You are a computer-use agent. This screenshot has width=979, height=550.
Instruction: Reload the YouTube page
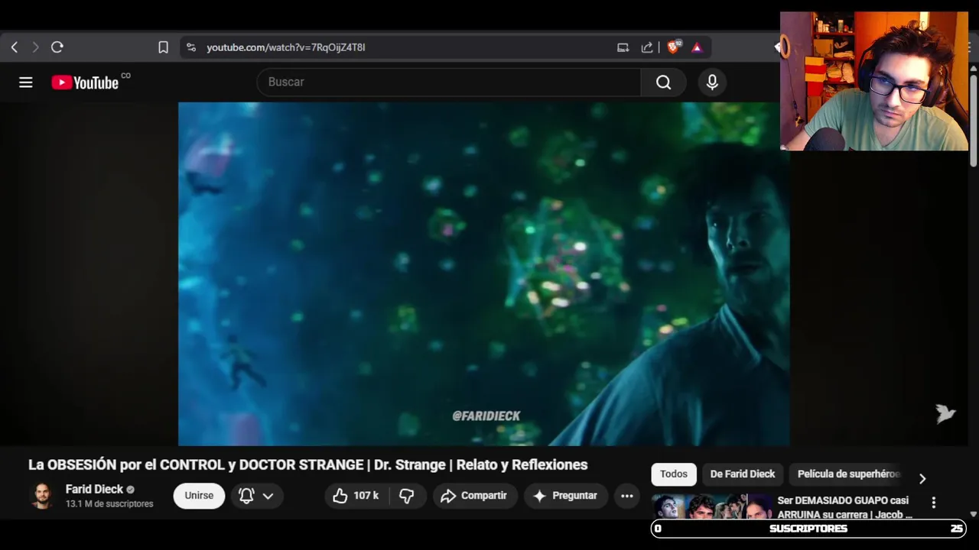coord(57,47)
